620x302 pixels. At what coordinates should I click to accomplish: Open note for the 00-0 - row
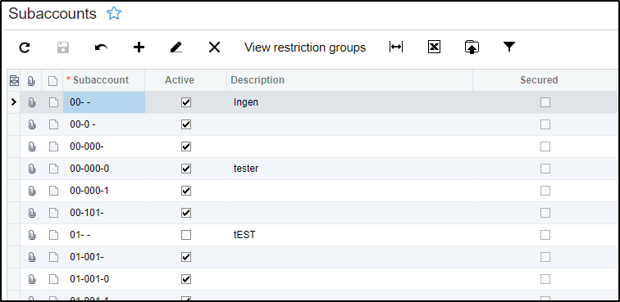(x=53, y=124)
